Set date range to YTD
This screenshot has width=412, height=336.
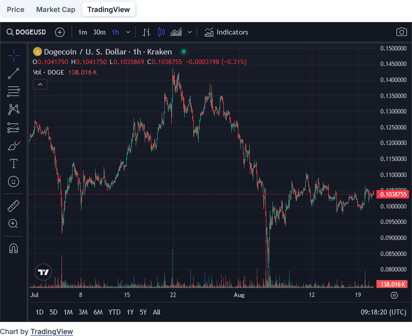click(114, 312)
